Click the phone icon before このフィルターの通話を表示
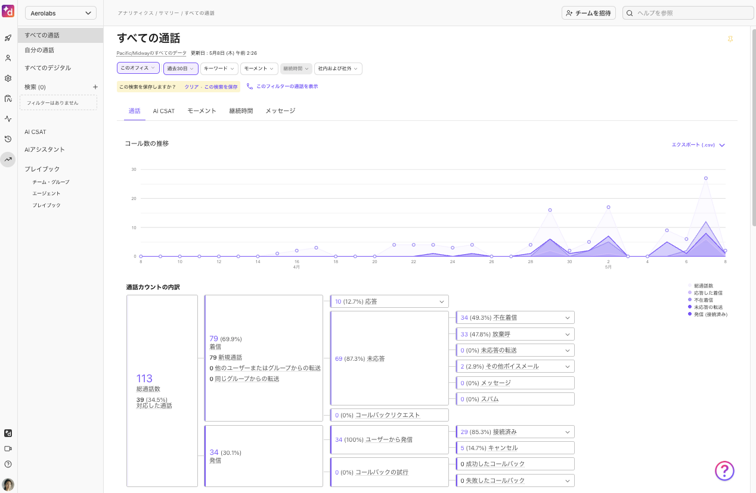The height and width of the screenshot is (493, 756). (250, 86)
